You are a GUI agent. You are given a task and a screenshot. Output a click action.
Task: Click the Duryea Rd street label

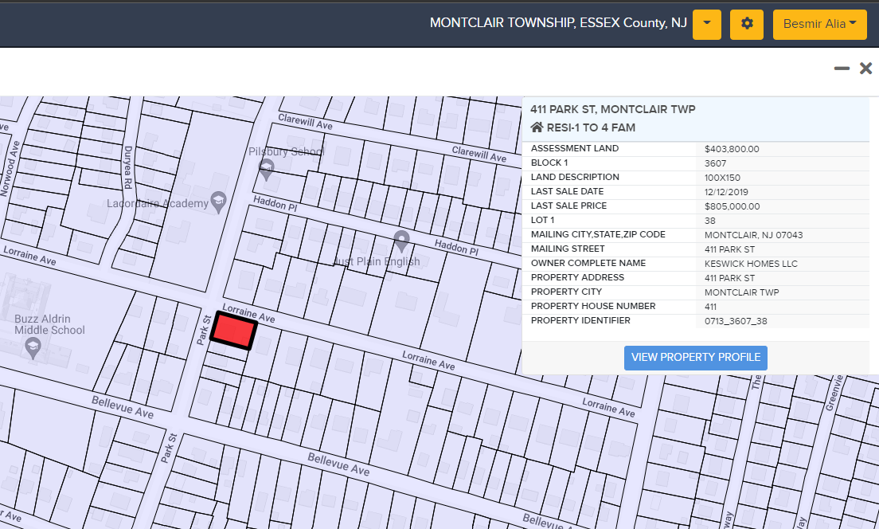click(128, 167)
